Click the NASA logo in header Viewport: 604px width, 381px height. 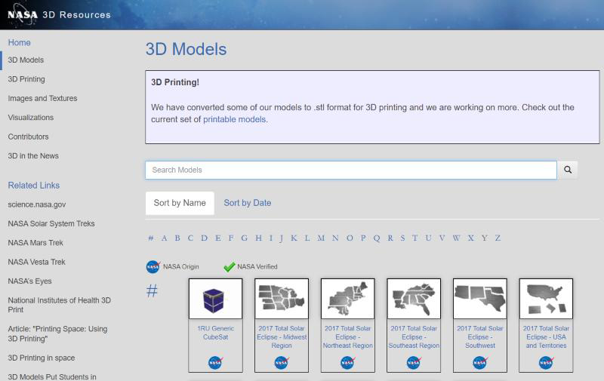(x=22, y=14)
